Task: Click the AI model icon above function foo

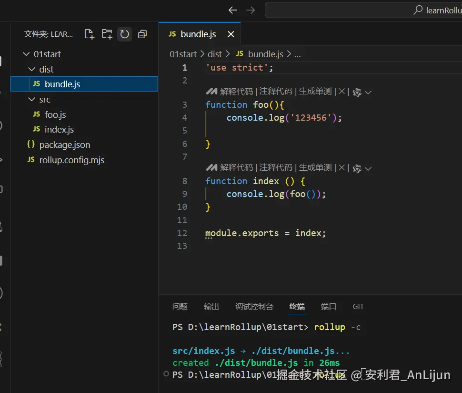Action: click(357, 93)
